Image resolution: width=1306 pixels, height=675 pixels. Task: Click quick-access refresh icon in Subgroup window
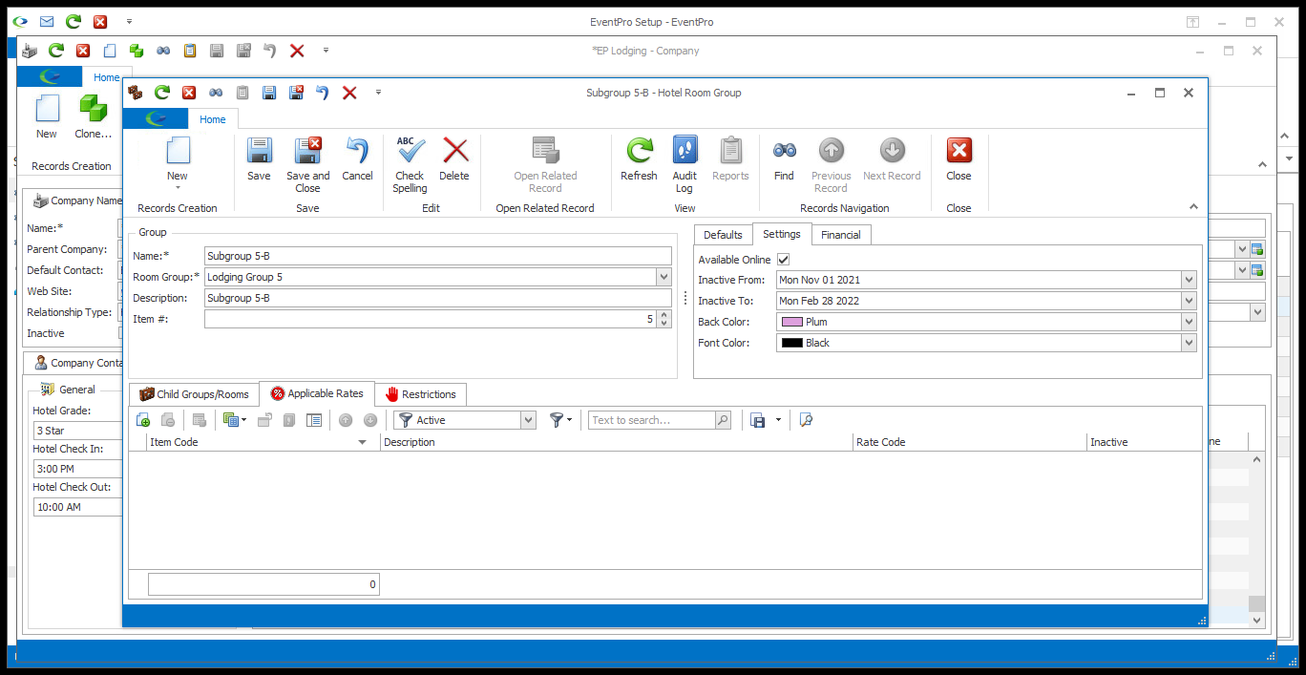click(162, 93)
